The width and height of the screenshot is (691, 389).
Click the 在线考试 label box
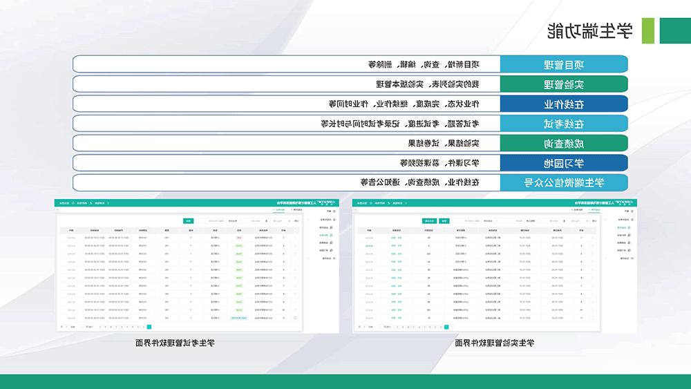pyautogui.click(x=564, y=124)
